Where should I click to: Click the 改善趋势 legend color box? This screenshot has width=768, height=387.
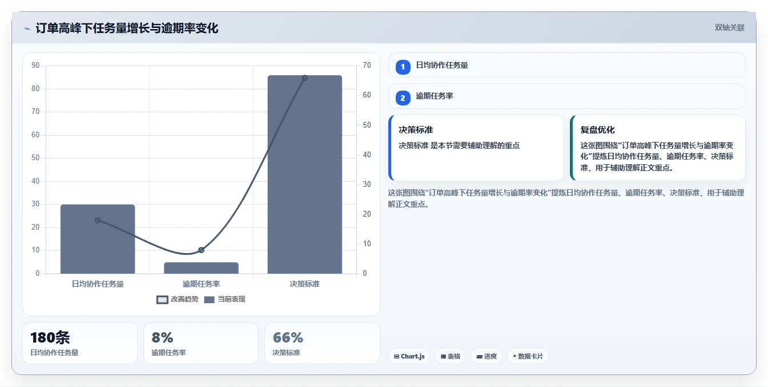pos(162,300)
